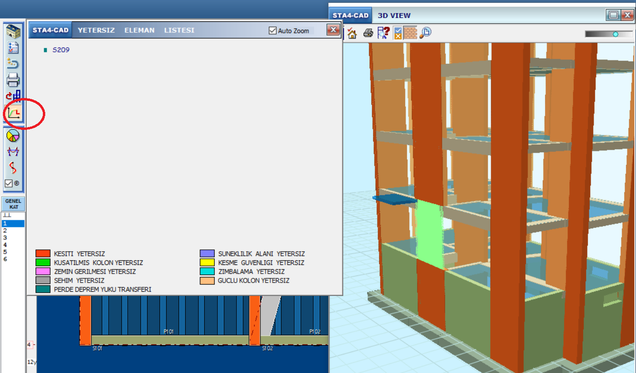Click the house icon in 3D view toolbar

(352, 33)
